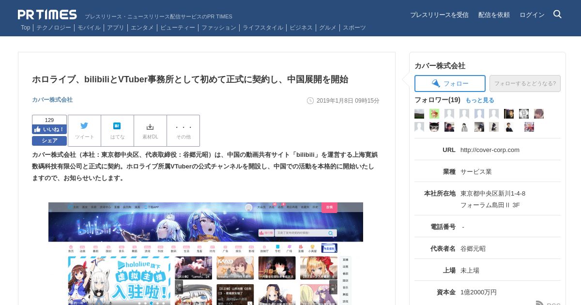Click the はてな bookmark icon
Image resolution: width=581 pixels, height=305 pixels.
click(x=117, y=131)
